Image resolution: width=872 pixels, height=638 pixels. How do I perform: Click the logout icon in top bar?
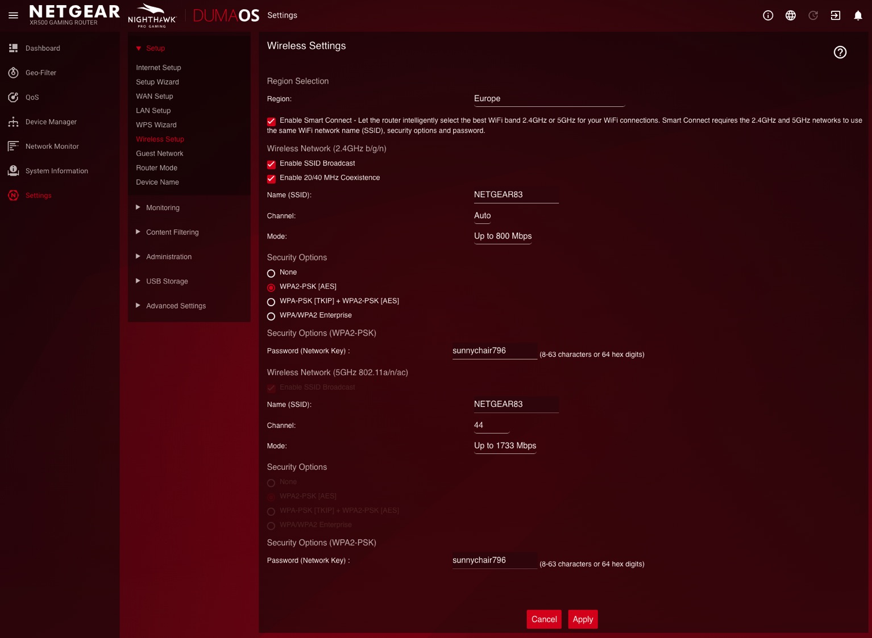(836, 15)
